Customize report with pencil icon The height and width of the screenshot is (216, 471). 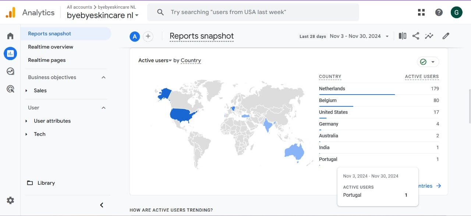coord(446,36)
